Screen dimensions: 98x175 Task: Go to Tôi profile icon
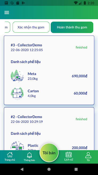(x=88, y=155)
